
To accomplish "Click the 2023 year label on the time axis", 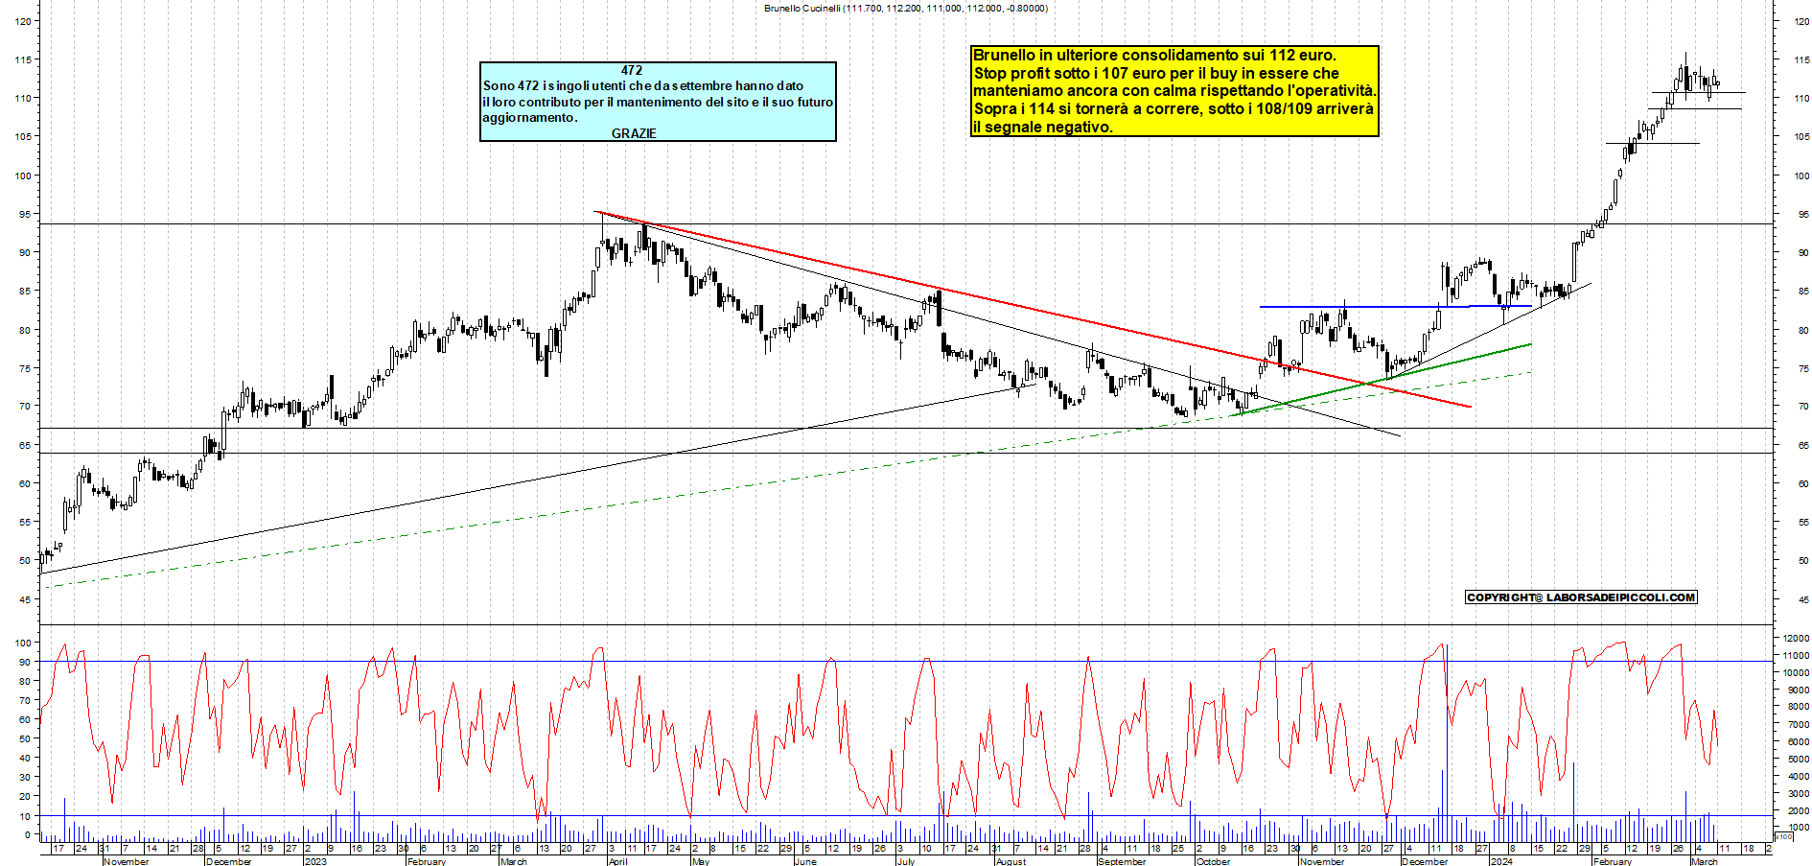I will click(x=315, y=861).
